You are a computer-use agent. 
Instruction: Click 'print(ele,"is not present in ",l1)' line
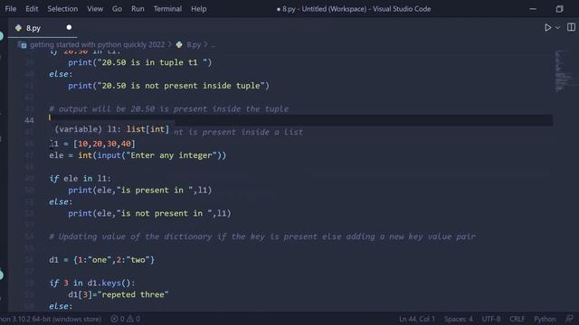[x=149, y=213]
